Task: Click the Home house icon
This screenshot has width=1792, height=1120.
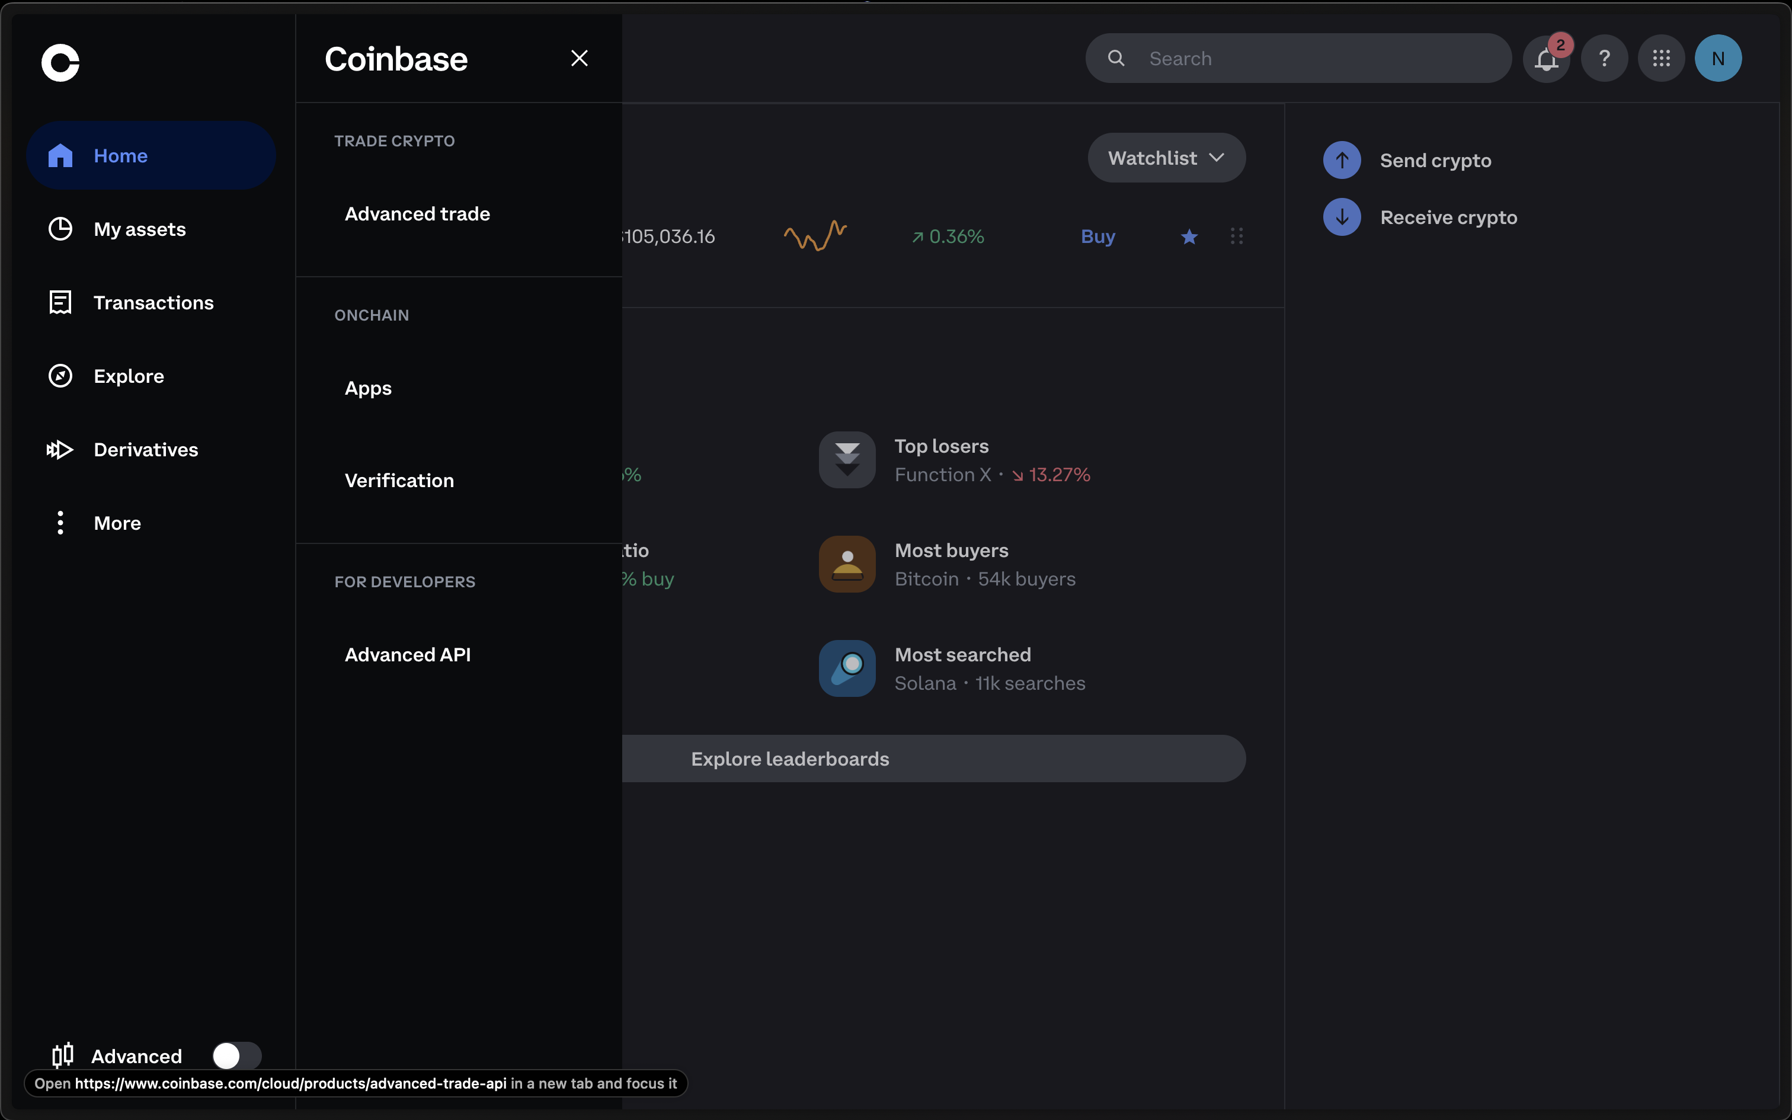Action: click(x=60, y=155)
